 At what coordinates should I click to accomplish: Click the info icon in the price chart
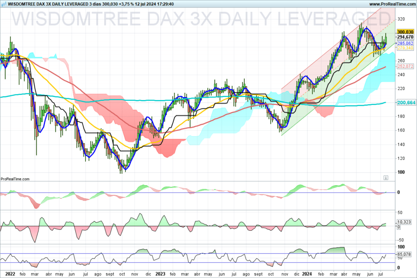(x=386, y=177)
